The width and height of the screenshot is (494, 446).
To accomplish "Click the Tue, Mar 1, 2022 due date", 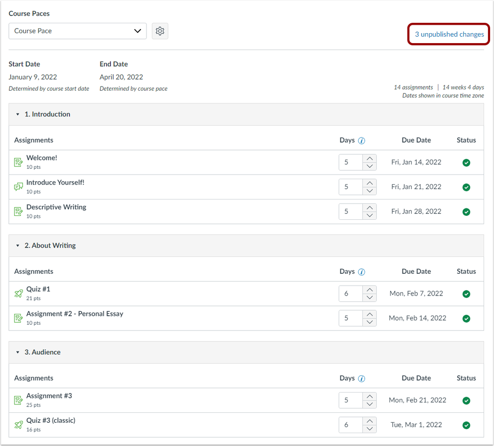I will click(x=416, y=425).
